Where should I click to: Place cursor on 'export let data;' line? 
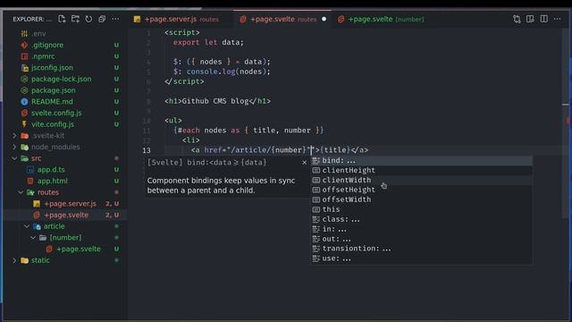pos(208,42)
